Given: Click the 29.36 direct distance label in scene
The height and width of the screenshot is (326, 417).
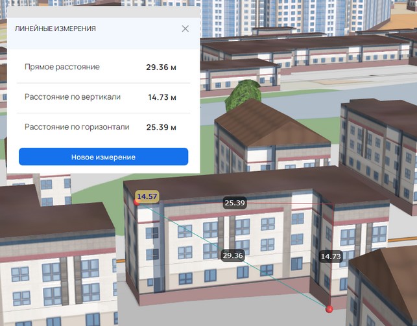Looking at the screenshot, I should point(232,255).
